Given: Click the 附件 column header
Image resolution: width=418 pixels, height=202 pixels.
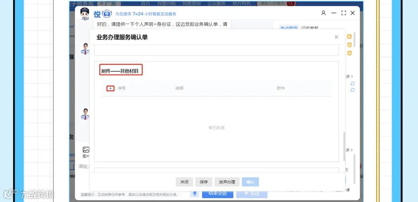Looking at the screenshot, I should tap(281, 88).
